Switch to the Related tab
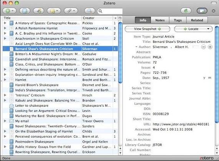This screenshot has width=219, height=161. (197, 20)
